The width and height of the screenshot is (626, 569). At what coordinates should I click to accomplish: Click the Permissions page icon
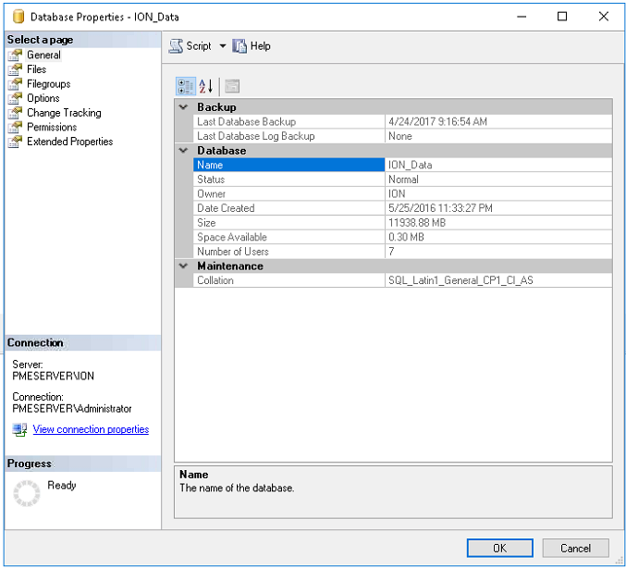[x=15, y=127]
